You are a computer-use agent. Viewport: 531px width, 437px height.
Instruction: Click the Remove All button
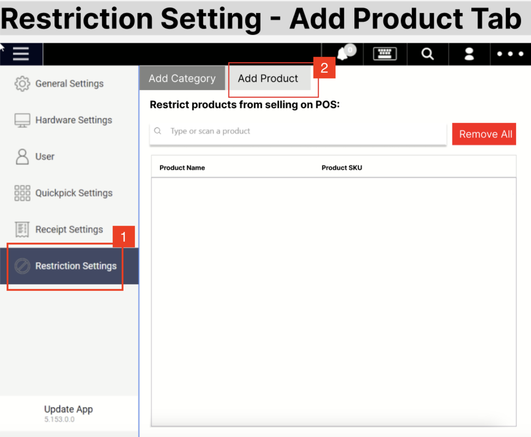tap(484, 134)
